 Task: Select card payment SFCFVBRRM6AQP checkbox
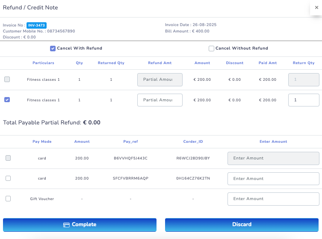click(x=8, y=178)
